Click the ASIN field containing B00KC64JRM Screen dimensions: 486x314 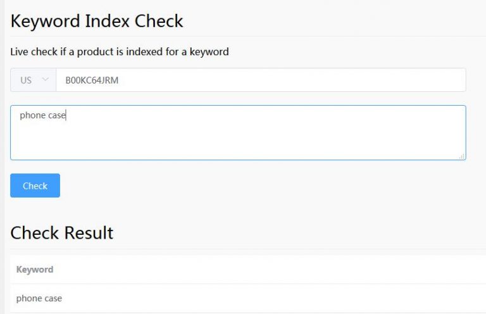click(x=261, y=80)
